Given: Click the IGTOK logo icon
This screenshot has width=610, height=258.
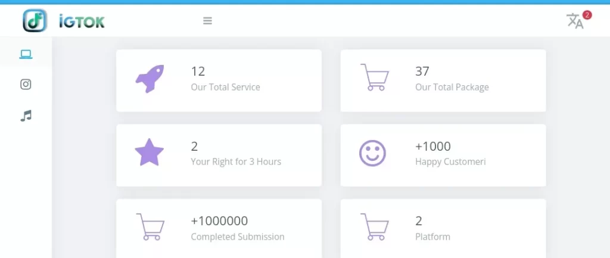Looking at the screenshot, I should pos(35,21).
